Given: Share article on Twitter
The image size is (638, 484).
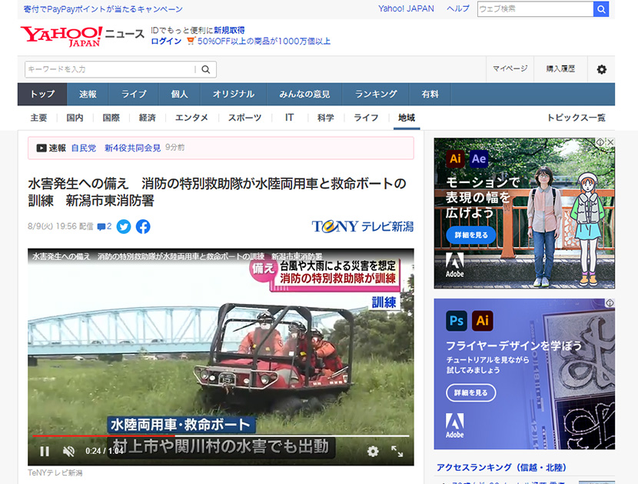Looking at the screenshot, I should (x=124, y=226).
